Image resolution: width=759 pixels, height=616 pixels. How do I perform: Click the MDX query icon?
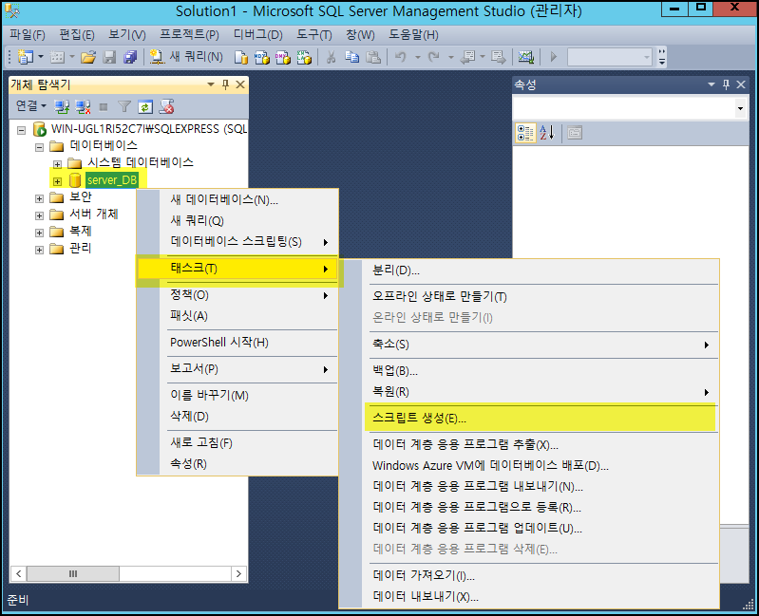(262, 58)
